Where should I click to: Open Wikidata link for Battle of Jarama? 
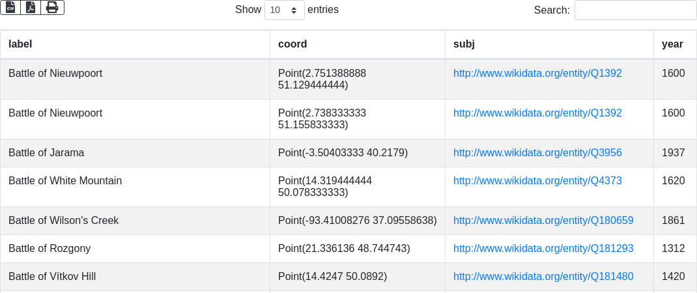coord(537,153)
